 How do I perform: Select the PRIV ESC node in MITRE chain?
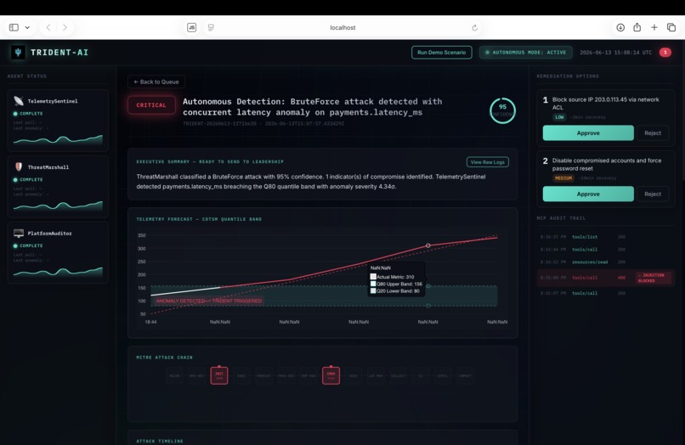286,375
